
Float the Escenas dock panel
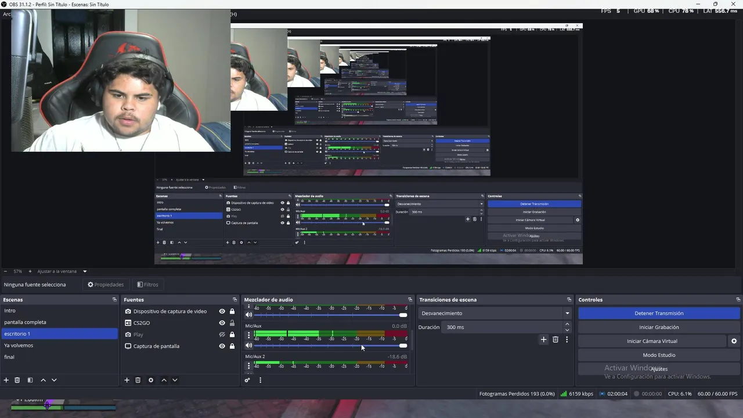114,300
